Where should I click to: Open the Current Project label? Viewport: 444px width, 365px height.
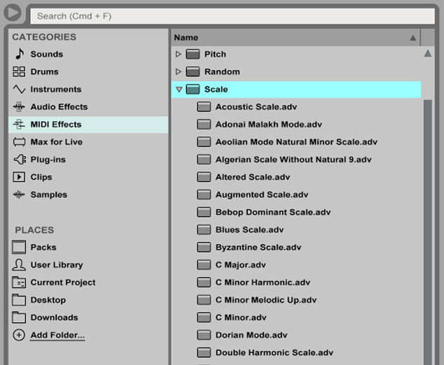coord(63,282)
